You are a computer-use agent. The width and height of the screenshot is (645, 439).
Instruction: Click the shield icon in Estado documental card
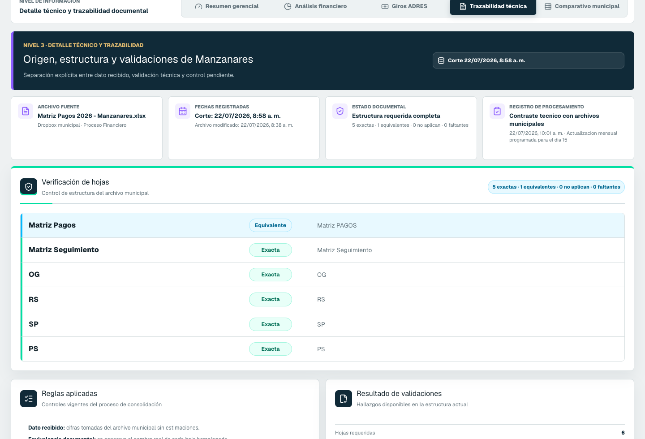click(340, 111)
